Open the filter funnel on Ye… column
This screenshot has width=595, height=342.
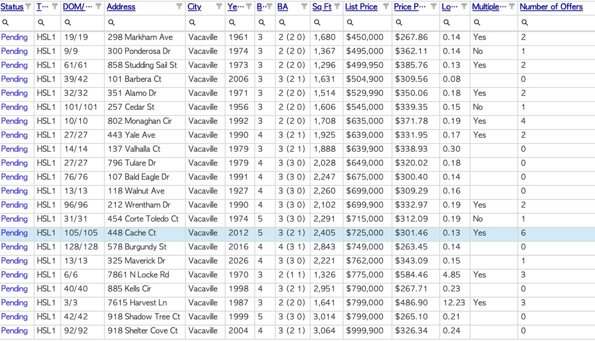[249, 6]
